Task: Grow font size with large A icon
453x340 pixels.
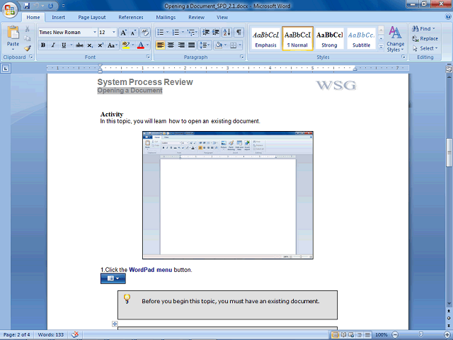Action: (123, 33)
